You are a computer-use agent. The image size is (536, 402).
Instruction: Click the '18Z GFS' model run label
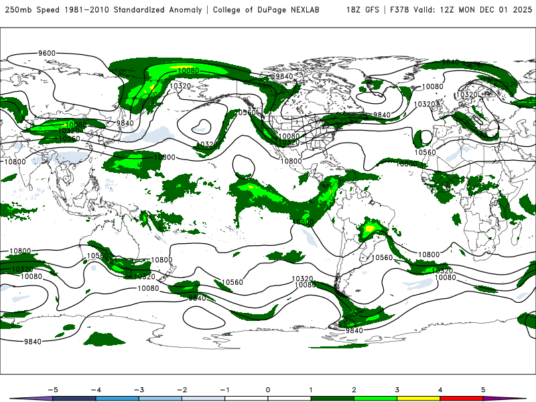click(x=362, y=9)
